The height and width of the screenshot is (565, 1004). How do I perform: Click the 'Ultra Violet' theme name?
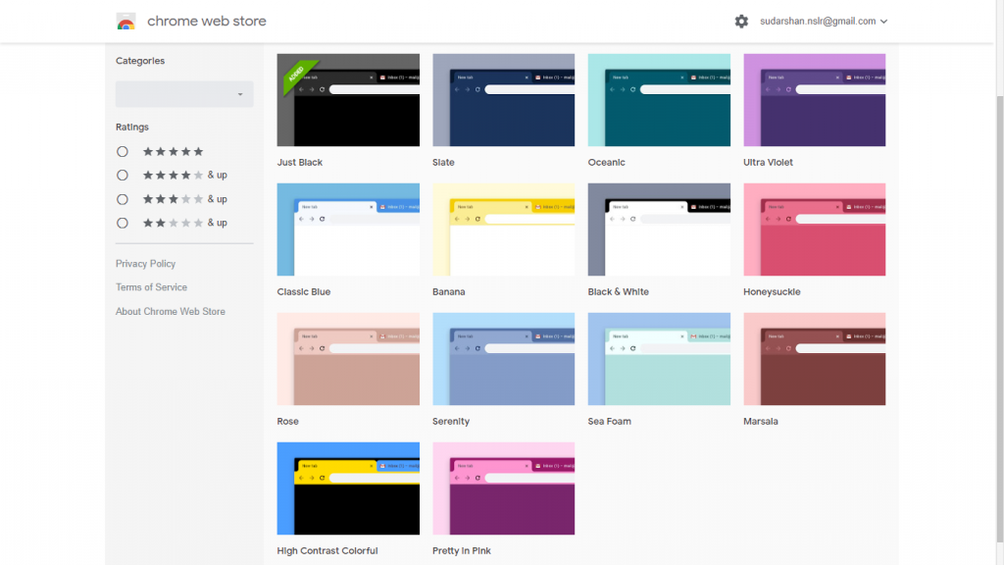(x=768, y=162)
